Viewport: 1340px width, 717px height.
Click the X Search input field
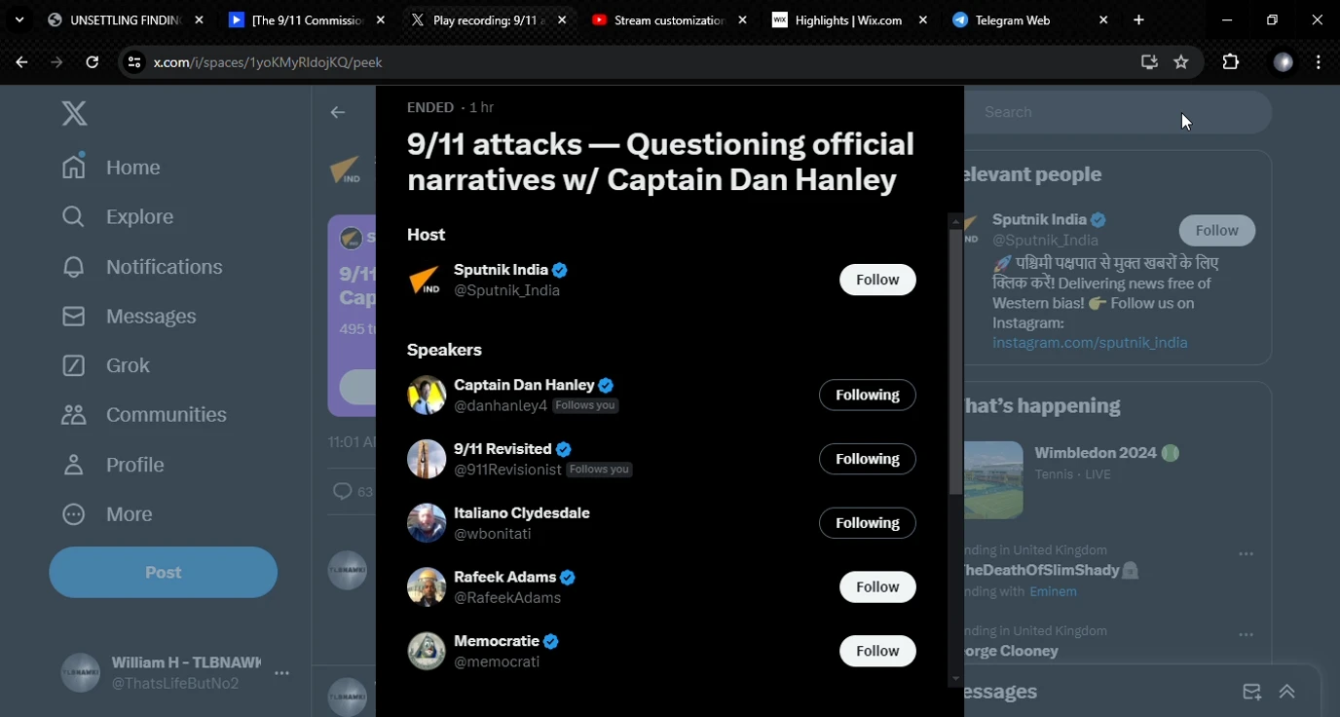(1118, 112)
